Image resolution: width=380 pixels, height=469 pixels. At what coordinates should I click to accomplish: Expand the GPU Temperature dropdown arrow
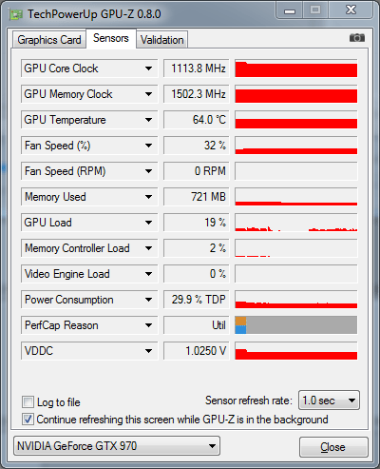[148, 120]
